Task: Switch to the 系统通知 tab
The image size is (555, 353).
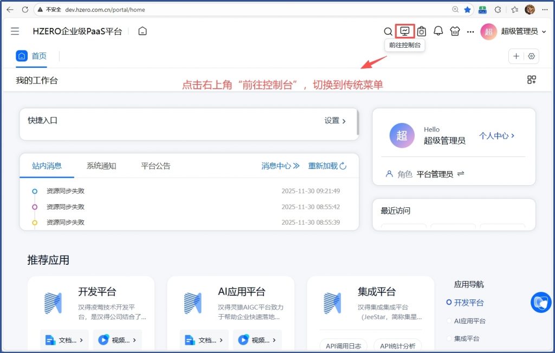Action: 101,166
